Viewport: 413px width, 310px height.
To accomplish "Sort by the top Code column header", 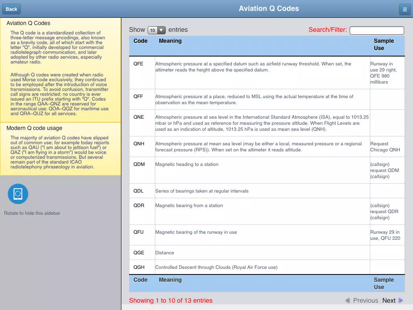I will (140, 41).
